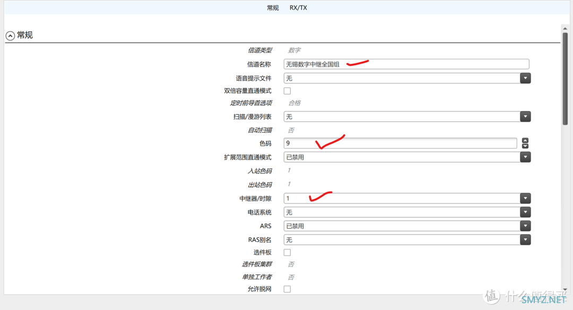Open the 电话系统 dropdown

pos(525,212)
